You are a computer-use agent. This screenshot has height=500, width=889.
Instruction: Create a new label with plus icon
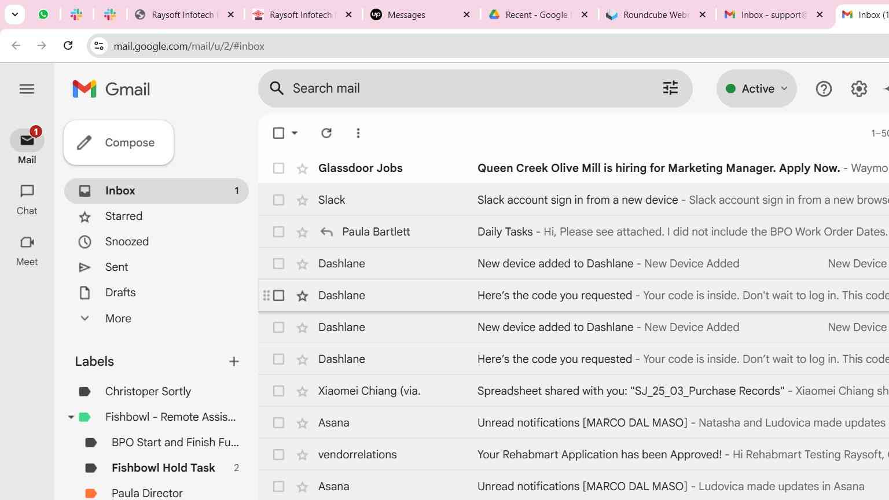coord(234,361)
